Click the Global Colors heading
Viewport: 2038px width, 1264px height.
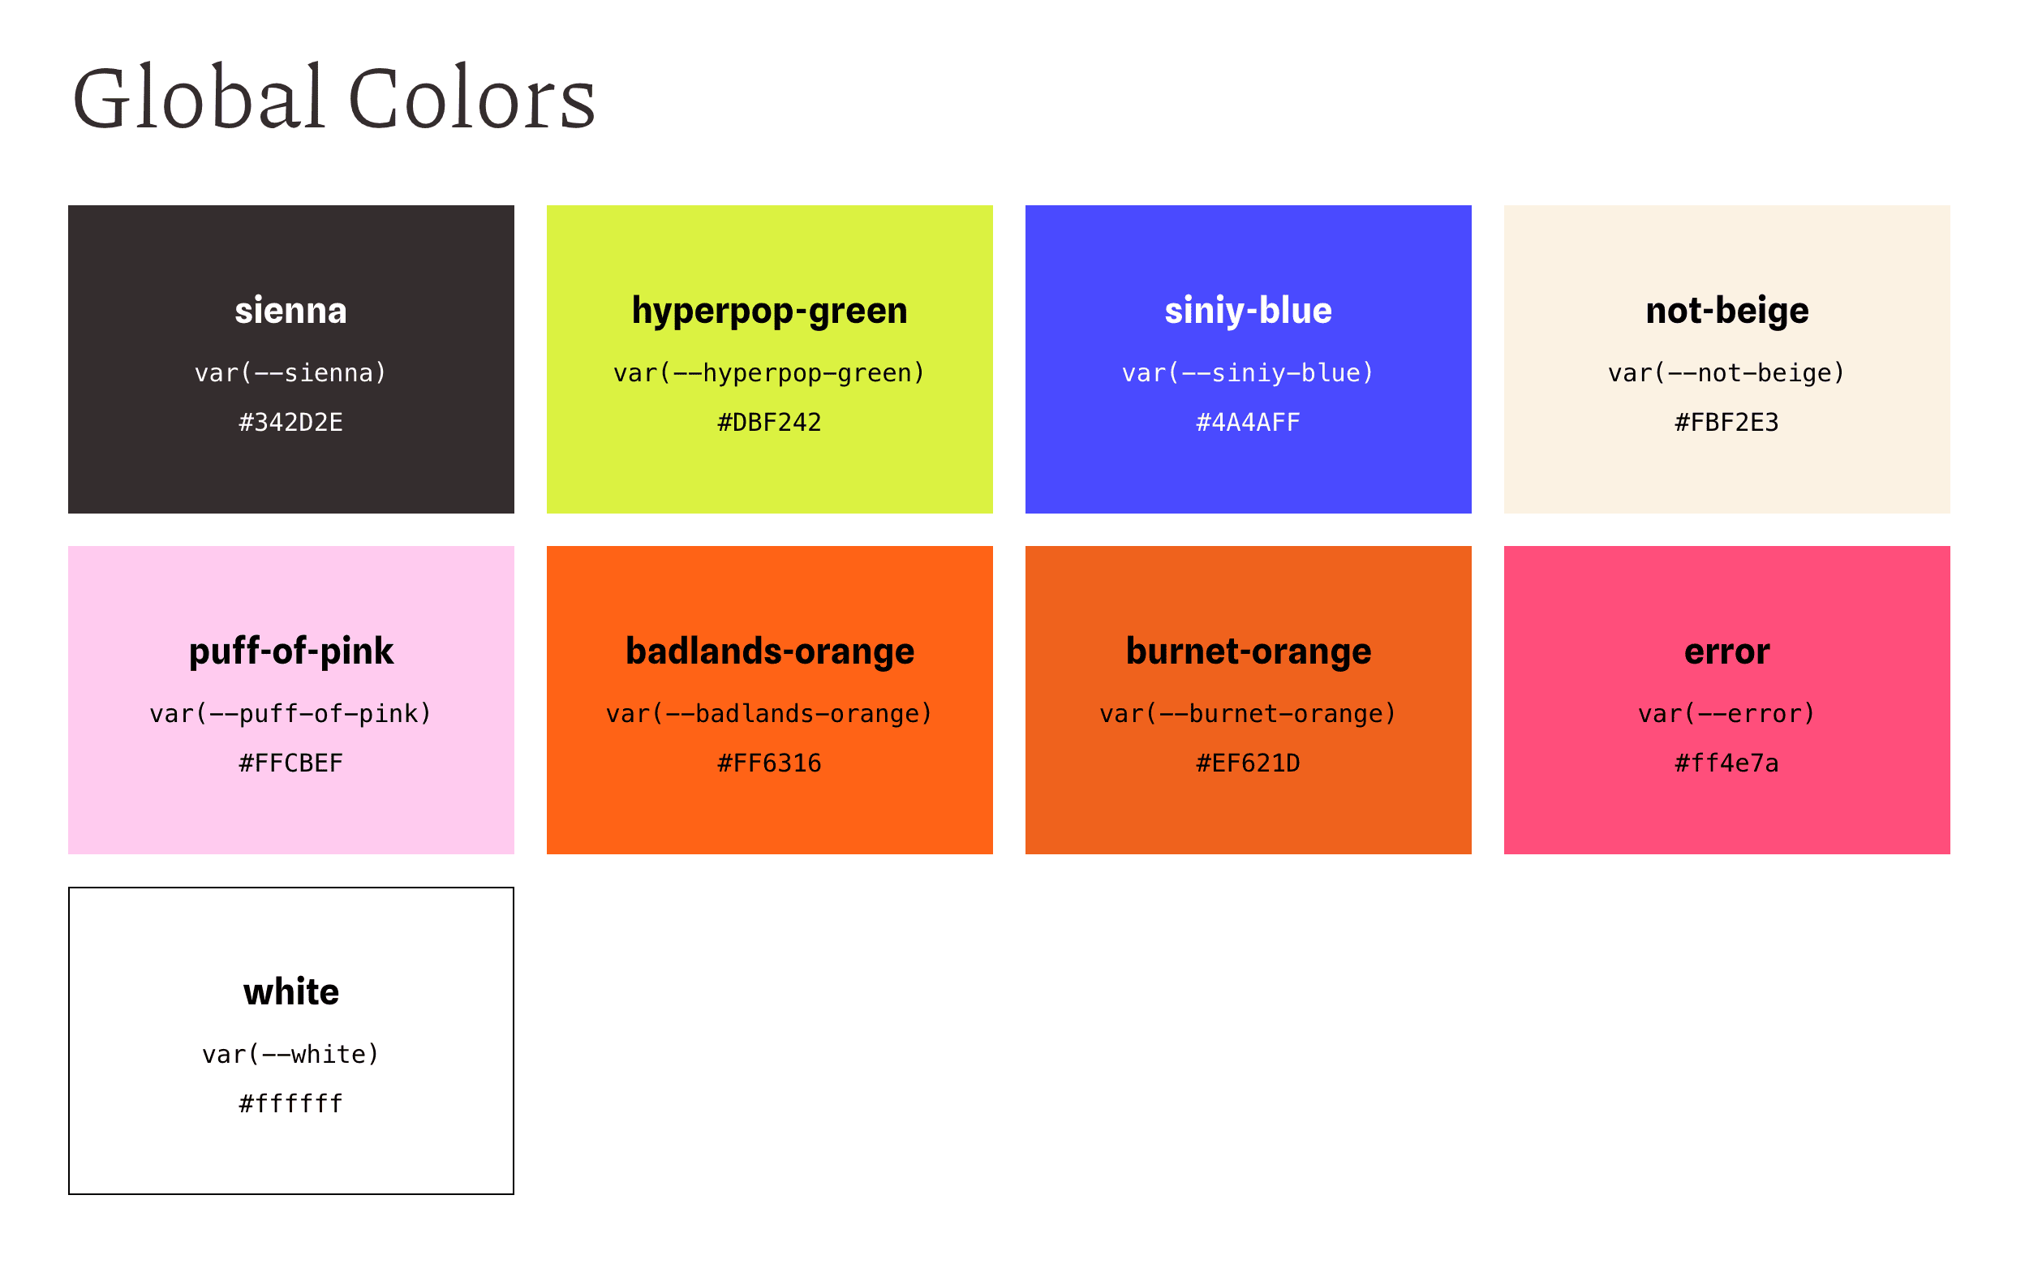[x=333, y=99]
